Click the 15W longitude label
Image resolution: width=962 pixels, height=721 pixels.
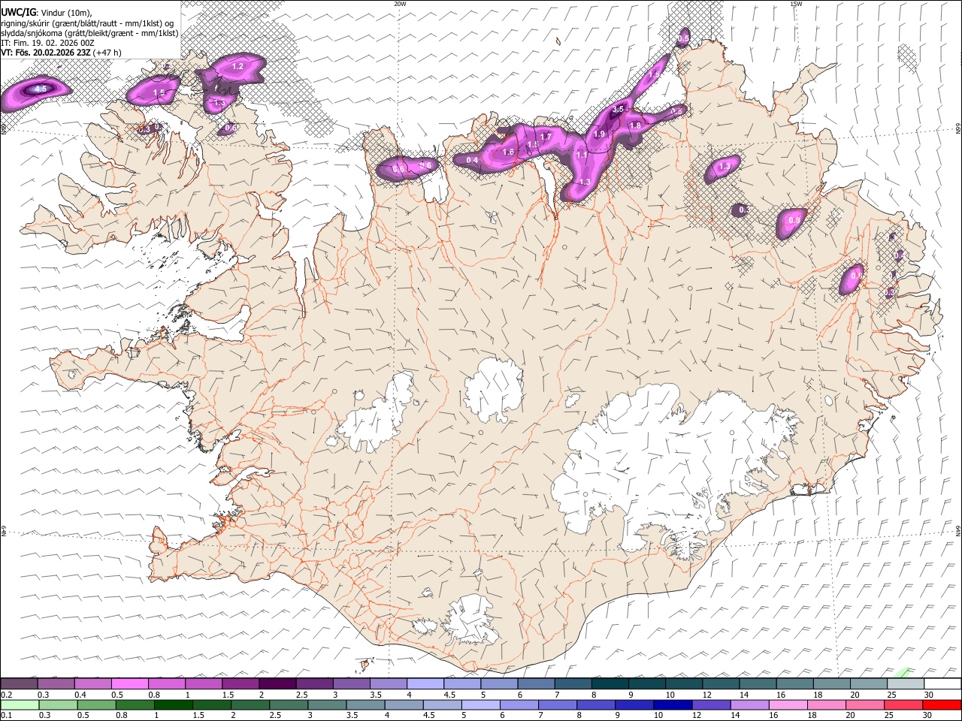[x=796, y=4]
